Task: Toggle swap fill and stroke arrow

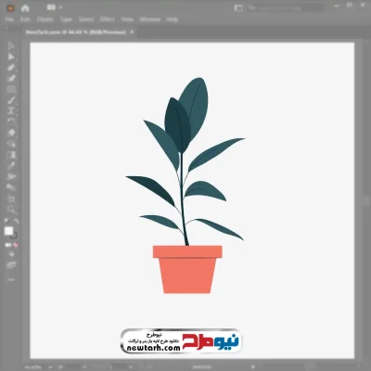Action: (16, 221)
